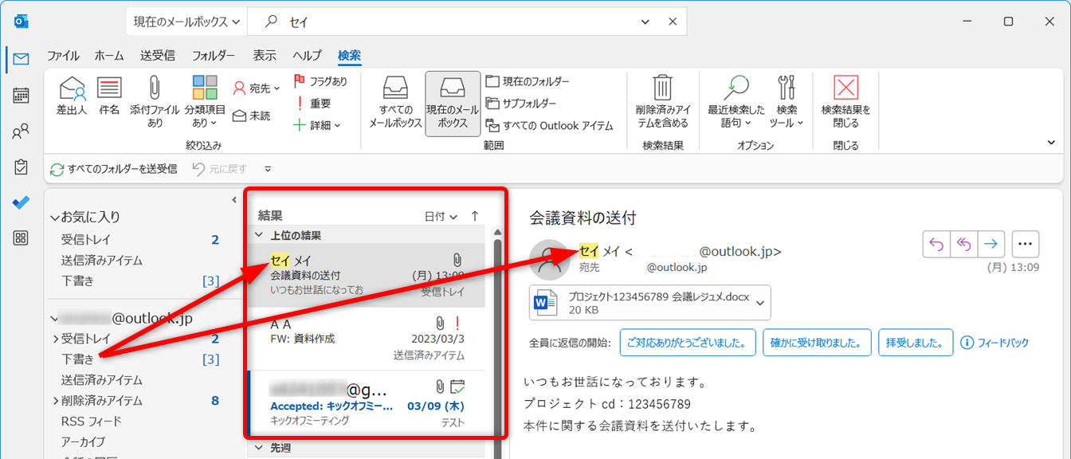Open 現在のメールボックス scope dropdown

[186, 22]
